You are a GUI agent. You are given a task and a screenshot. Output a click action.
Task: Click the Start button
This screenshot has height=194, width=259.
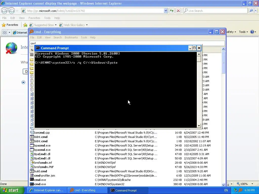tap(12, 190)
